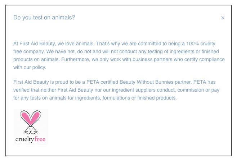Click the words 'we love animals.'
Screen dimensions: 237x161
tap(76, 43)
